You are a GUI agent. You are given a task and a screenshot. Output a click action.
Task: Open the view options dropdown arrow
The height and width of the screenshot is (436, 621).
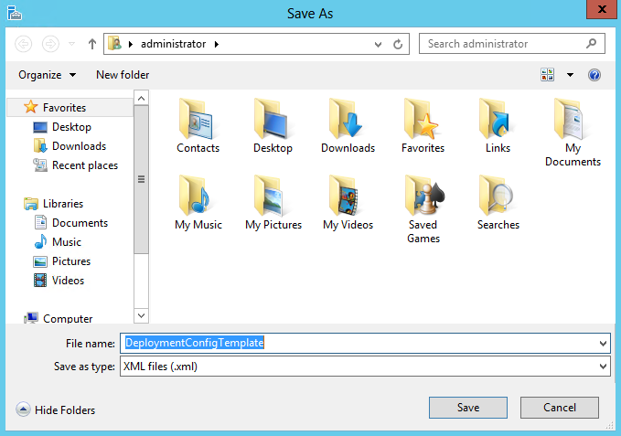pos(570,75)
